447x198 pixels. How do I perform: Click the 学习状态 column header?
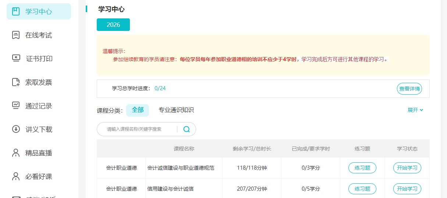pyautogui.click(x=407, y=149)
